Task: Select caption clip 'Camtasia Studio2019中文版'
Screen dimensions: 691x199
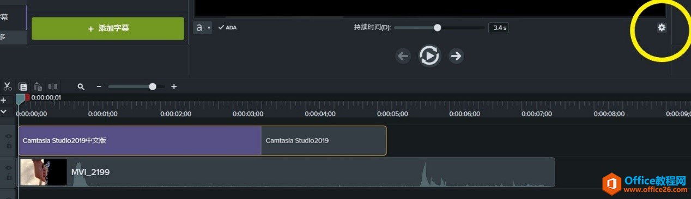Action: pos(140,140)
